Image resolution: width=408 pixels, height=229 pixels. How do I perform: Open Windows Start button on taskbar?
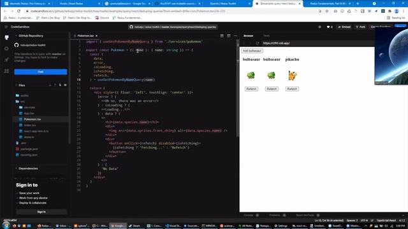tap(6, 225)
